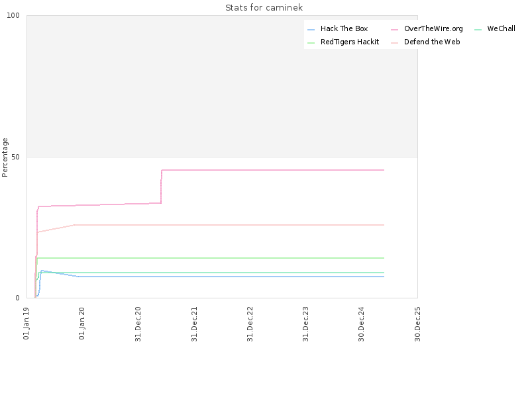The image size is (530, 397).
Task: Select the WeChall legend label
Action: click(x=501, y=28)
